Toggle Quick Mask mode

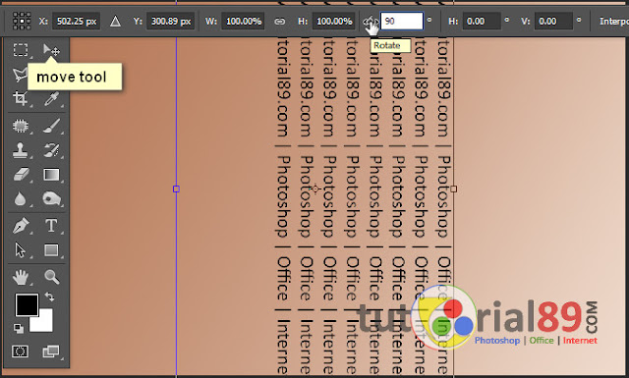click(x=20, y=351)
